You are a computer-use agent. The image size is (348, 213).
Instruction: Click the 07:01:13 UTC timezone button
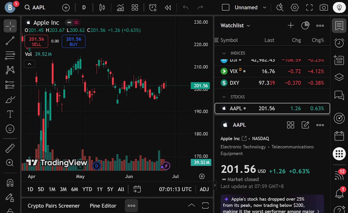tap(175, 189)
